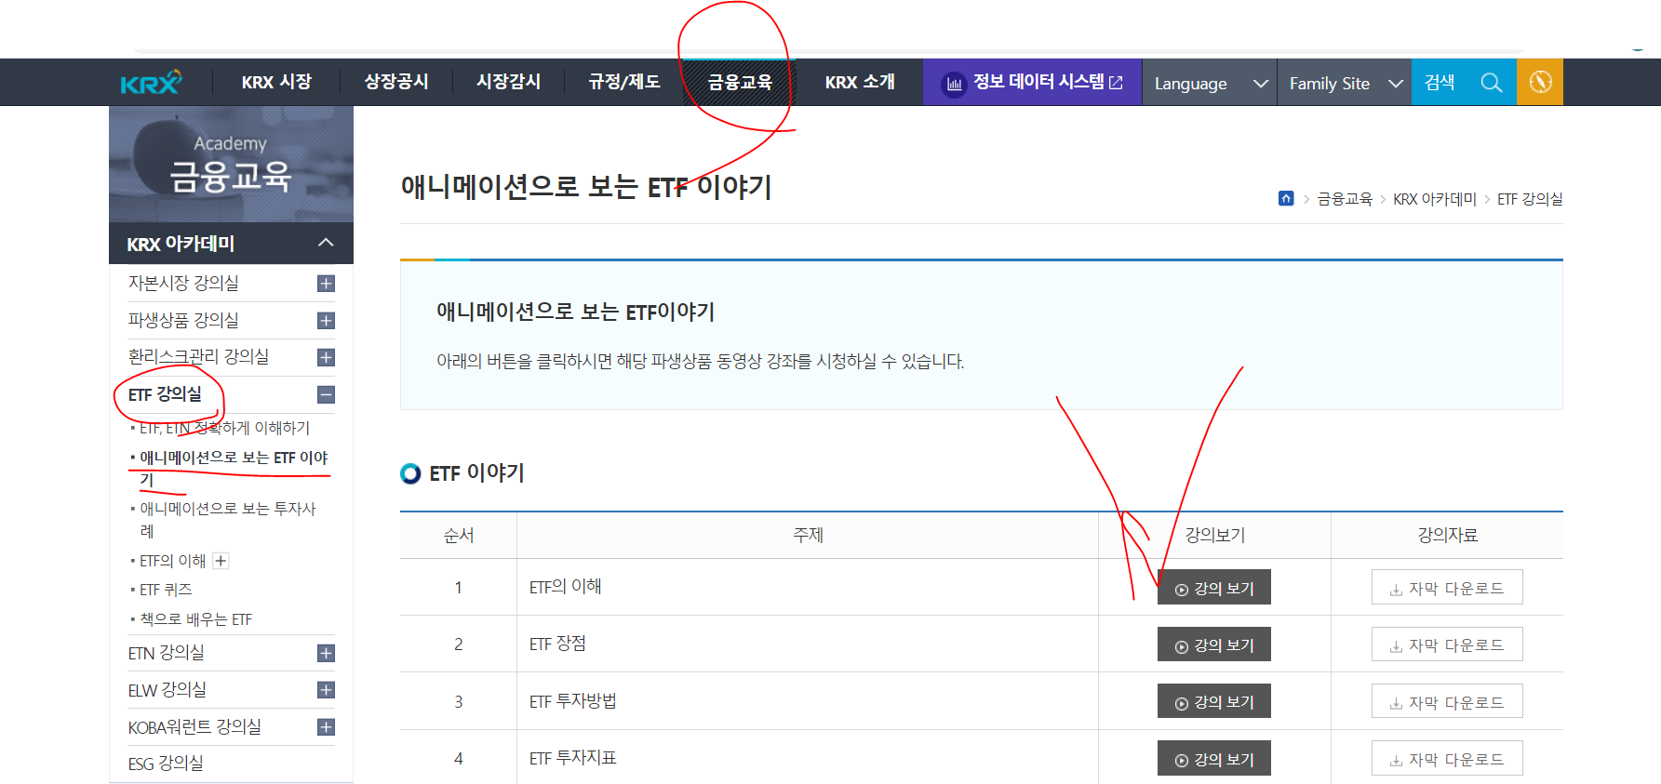Viewport: 1661px width, 784px height.
Task: Click the 검색 search button
Action: [x=1440, y=82]
